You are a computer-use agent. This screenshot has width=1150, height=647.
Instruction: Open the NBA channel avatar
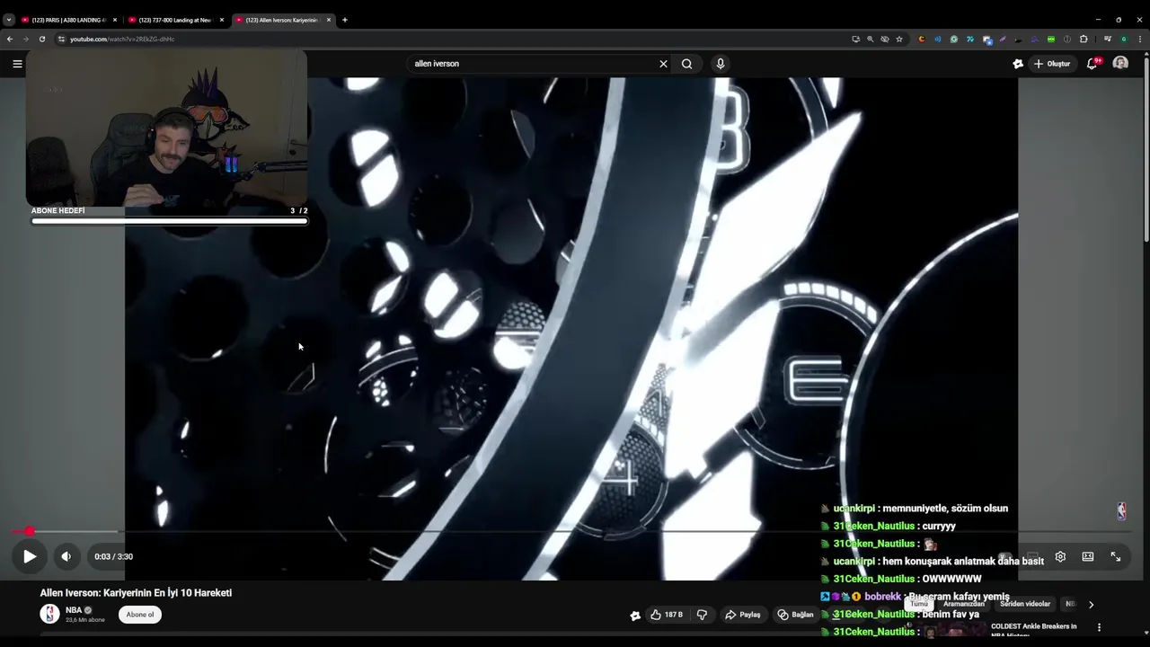[x=49, y=614]
